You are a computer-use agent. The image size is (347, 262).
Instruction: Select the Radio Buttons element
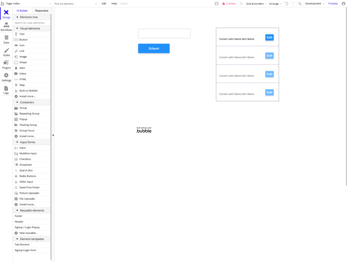tap(27, 176)
